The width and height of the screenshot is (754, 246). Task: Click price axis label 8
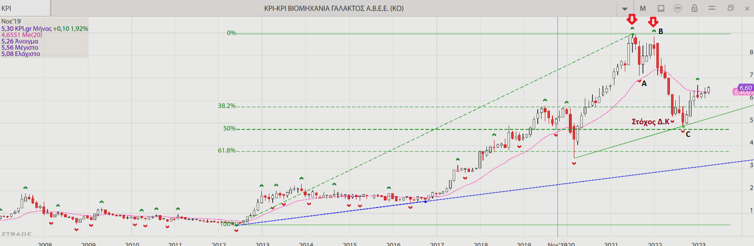[x=751, y=52]
